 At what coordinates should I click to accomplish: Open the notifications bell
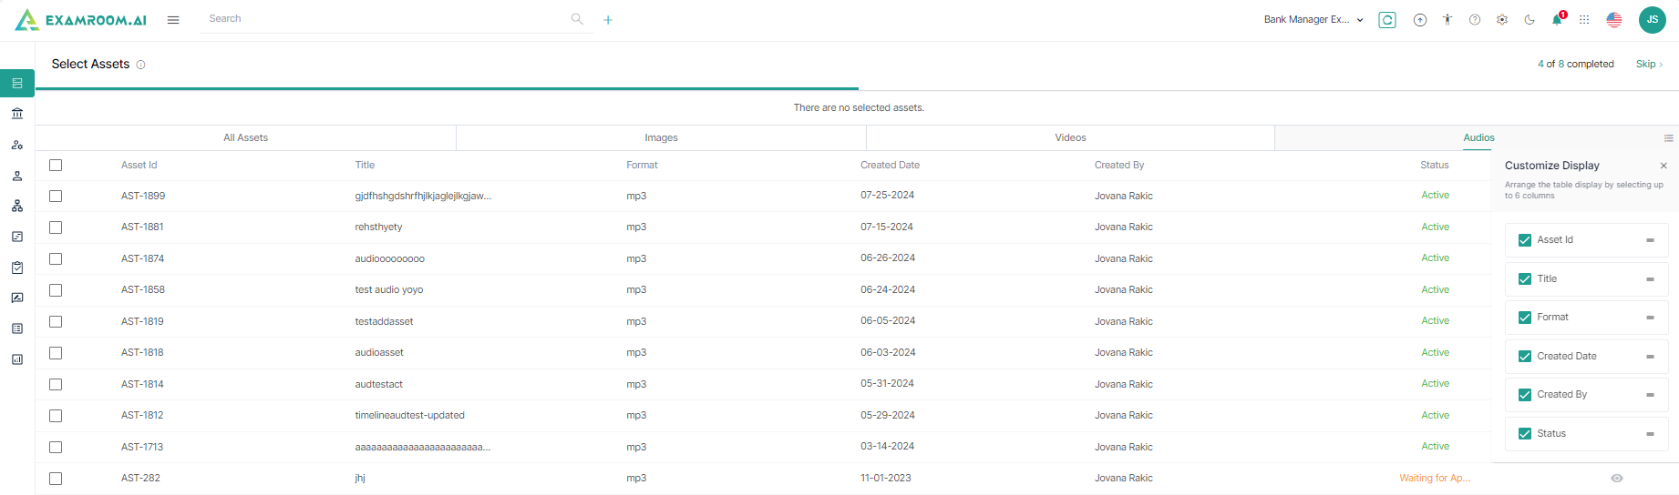coord(1557,20)
